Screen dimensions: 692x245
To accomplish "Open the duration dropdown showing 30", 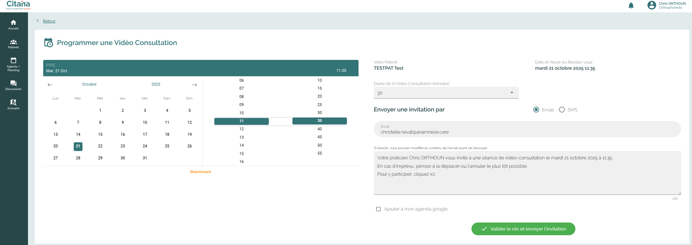I will [x=446, y=93].
